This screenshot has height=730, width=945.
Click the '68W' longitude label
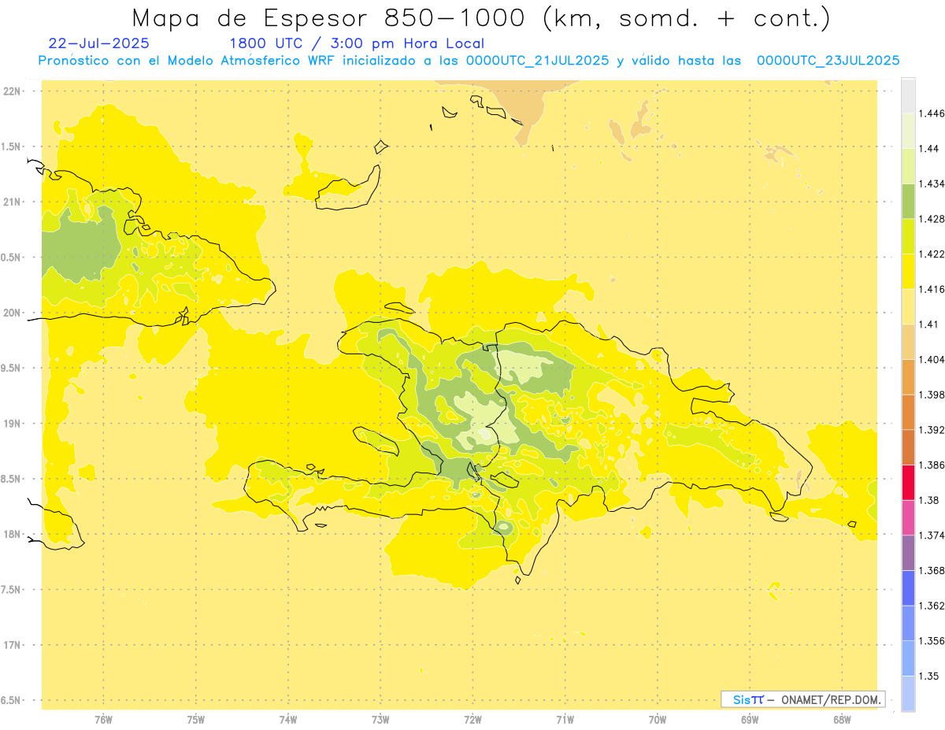pos(842,720)
